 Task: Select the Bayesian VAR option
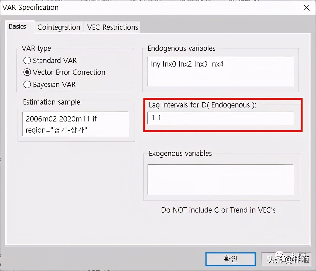(x=27, y=84)
